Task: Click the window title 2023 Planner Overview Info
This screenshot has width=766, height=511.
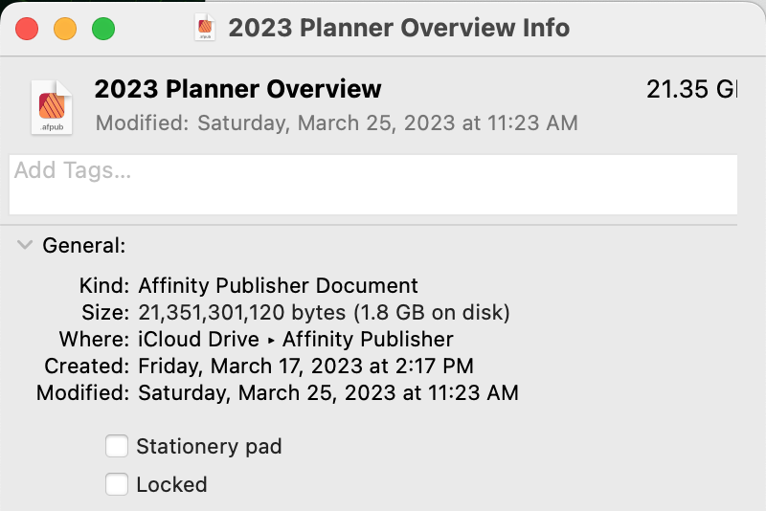Action: click(x=399, y=28)
